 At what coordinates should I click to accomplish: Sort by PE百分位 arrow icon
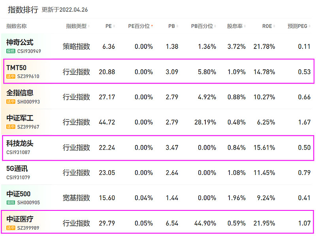click(x=152, y=26)
